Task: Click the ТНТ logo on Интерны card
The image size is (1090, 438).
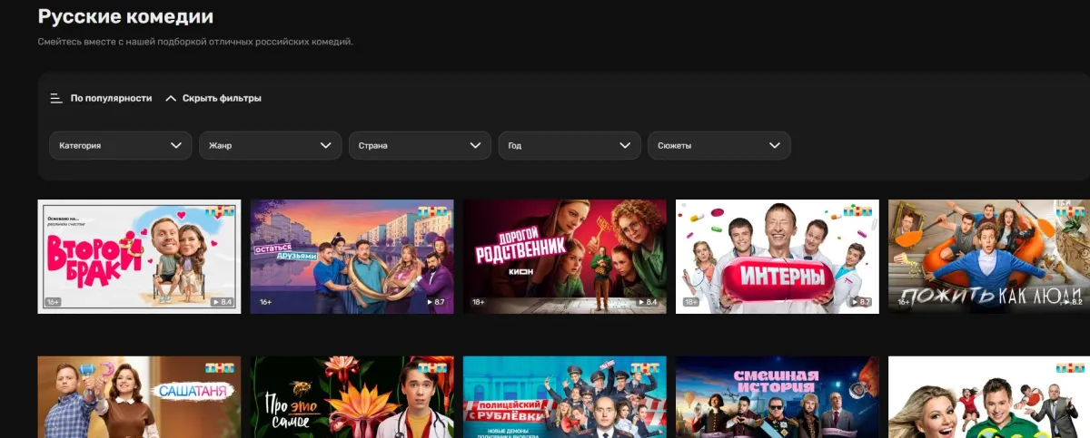Action: 857,212
